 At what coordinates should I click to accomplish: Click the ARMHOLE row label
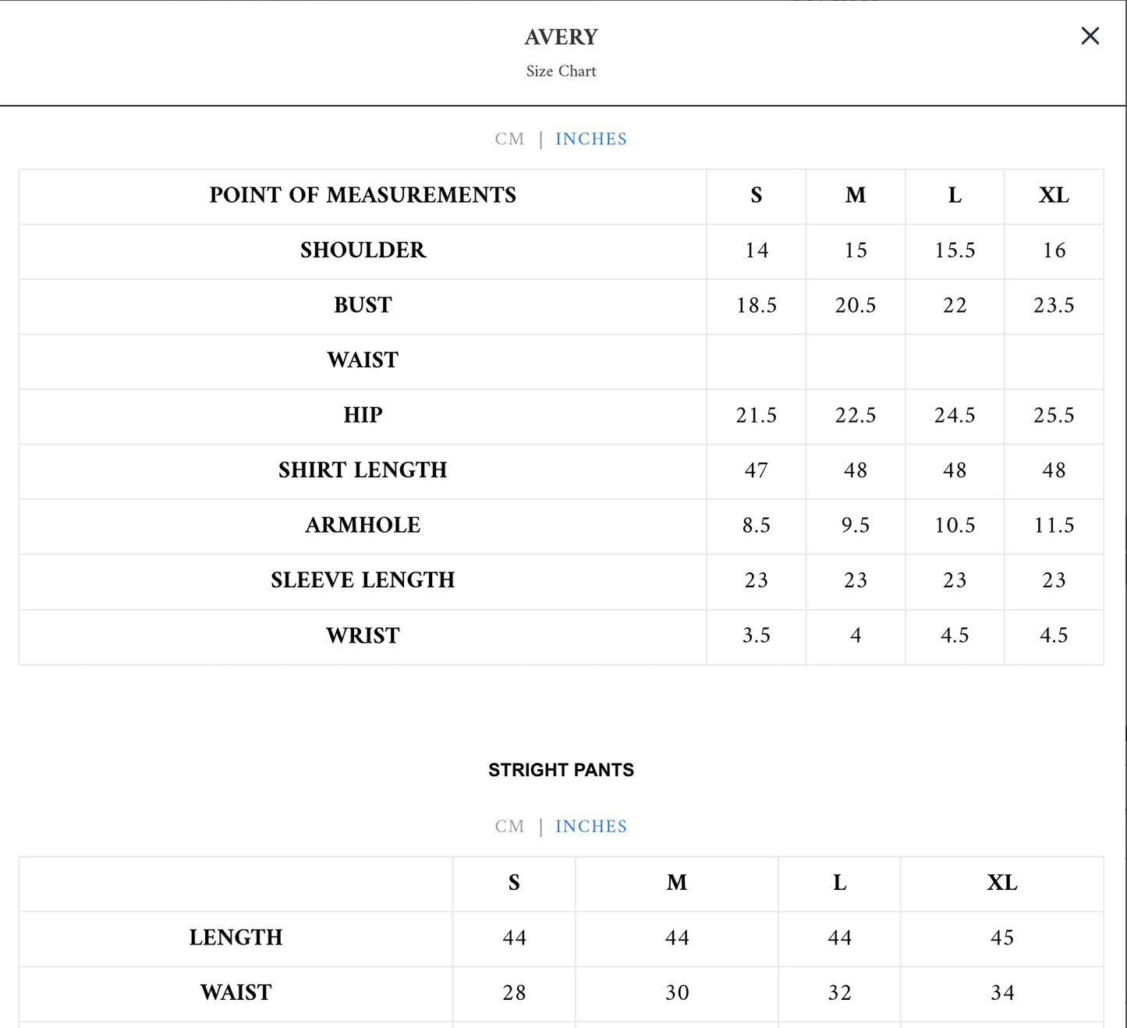[363, 525]
